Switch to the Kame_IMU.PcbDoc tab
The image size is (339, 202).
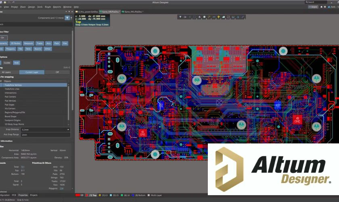coord(132,12)
